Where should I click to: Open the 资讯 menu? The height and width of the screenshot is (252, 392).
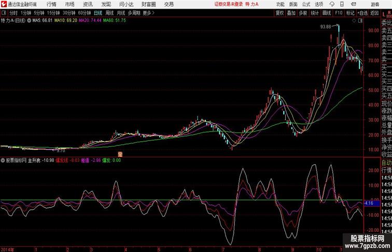88,4
